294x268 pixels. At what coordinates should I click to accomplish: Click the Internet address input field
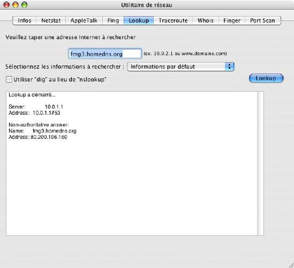pos(105,54)
